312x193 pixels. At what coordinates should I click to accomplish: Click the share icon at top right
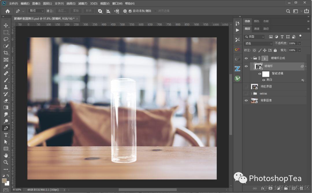[307, 11]
